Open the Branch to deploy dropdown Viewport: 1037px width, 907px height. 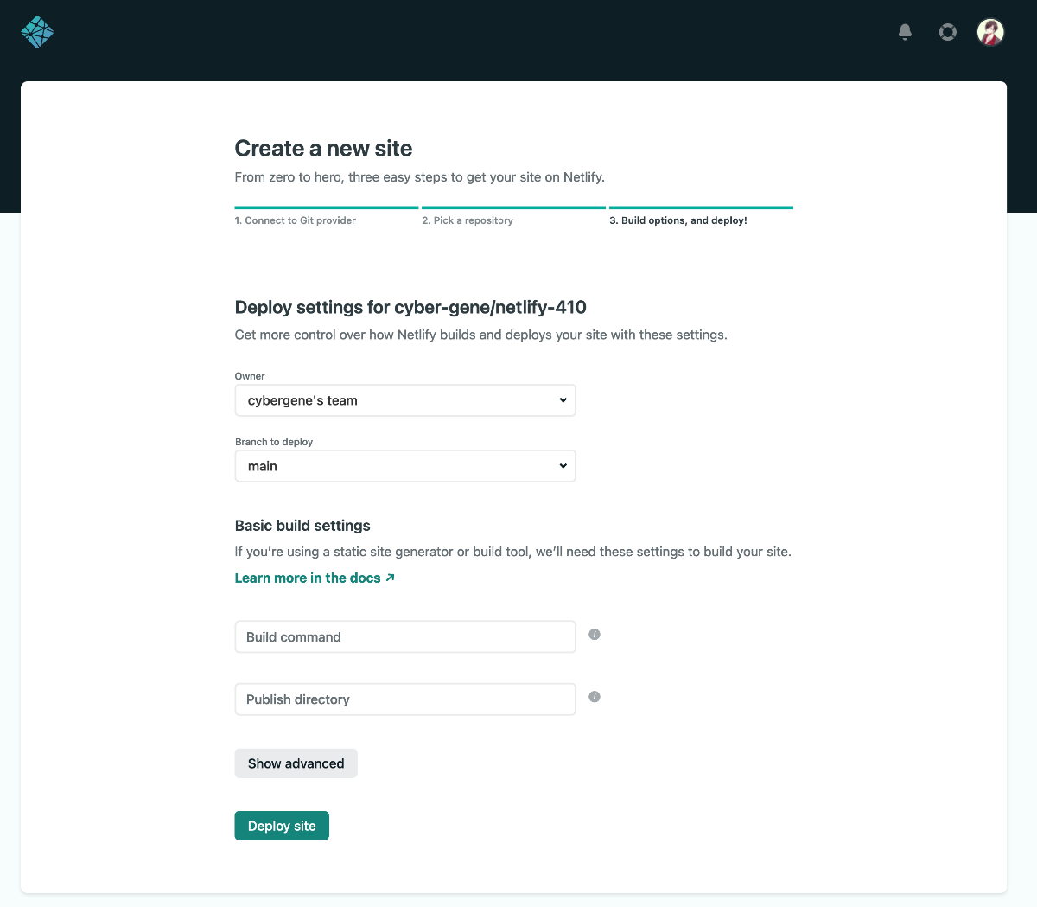pyautogui.click(x=405, y=465)
